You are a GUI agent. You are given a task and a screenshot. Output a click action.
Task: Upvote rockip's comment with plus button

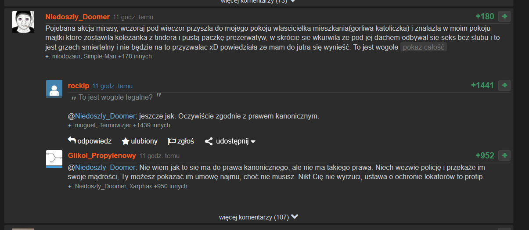[504, 85]
